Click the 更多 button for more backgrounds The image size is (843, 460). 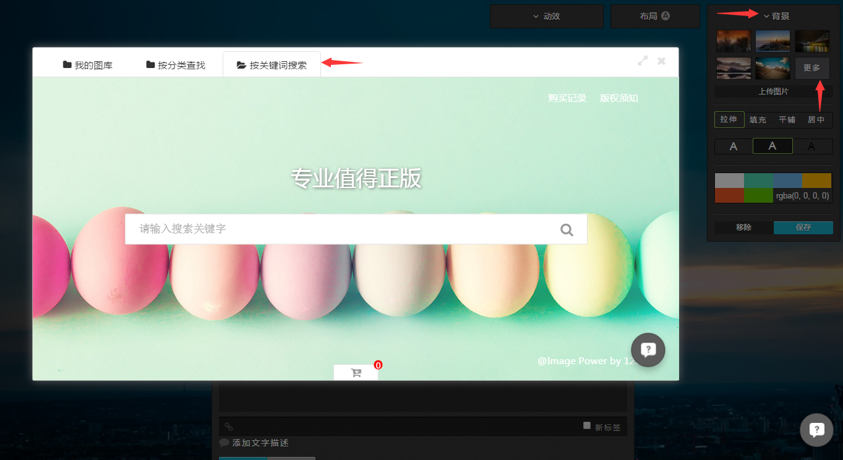click(x=812, y=68)
